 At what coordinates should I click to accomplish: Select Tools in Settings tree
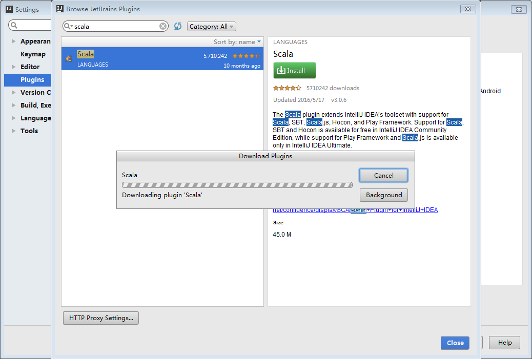(29, 131)
